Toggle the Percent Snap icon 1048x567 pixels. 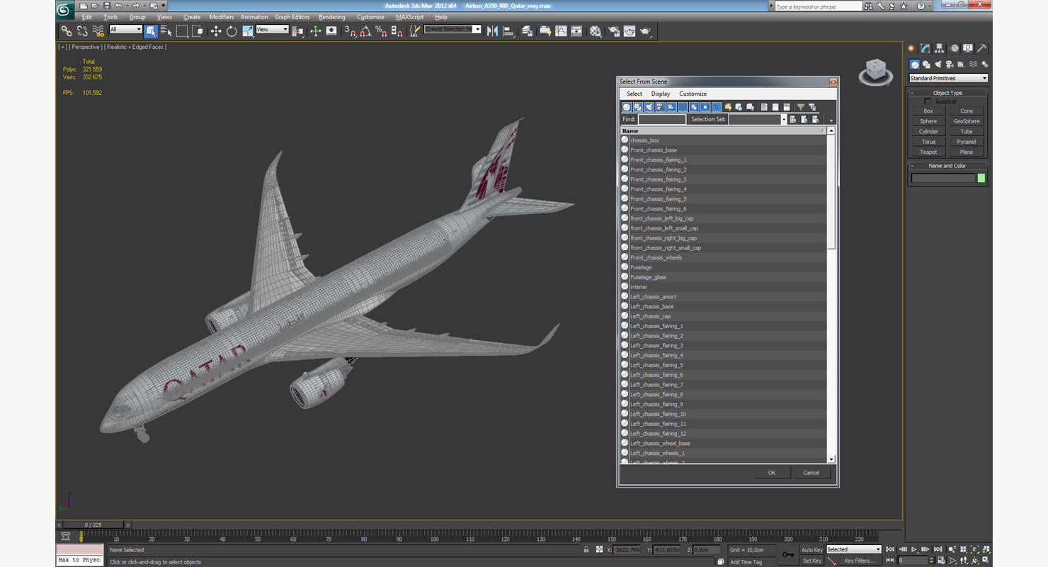click(x=381, y=31)
